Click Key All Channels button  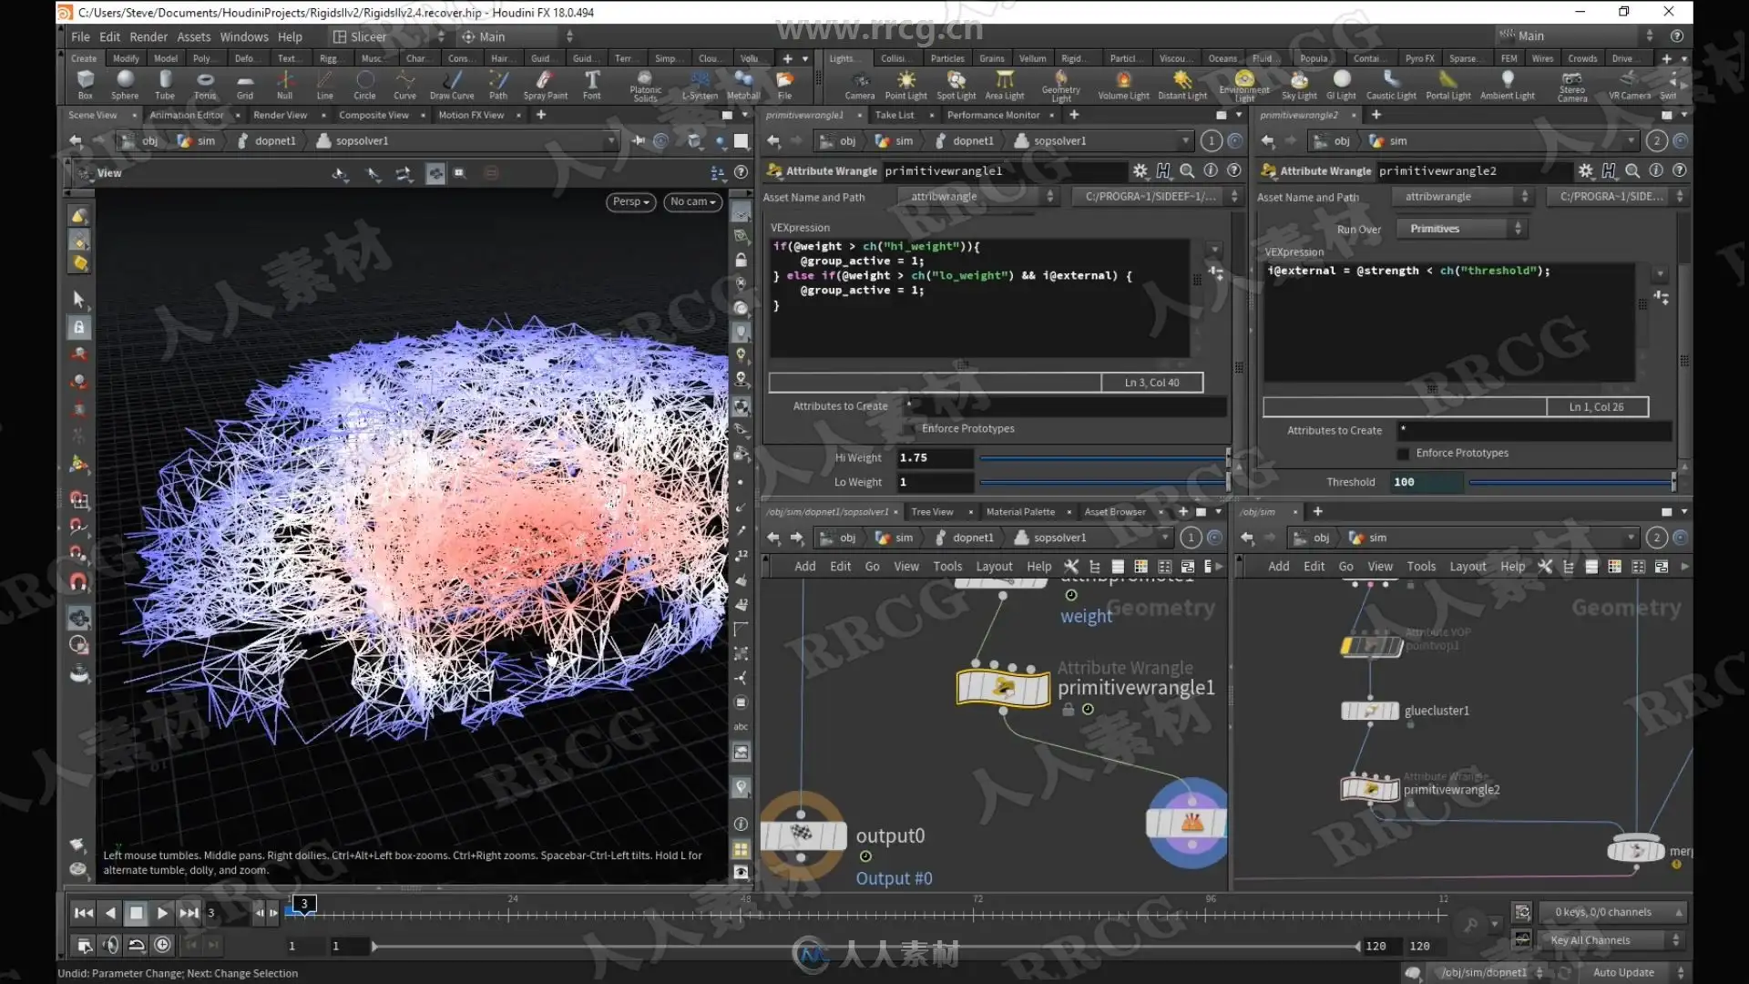pos(1590,940)
